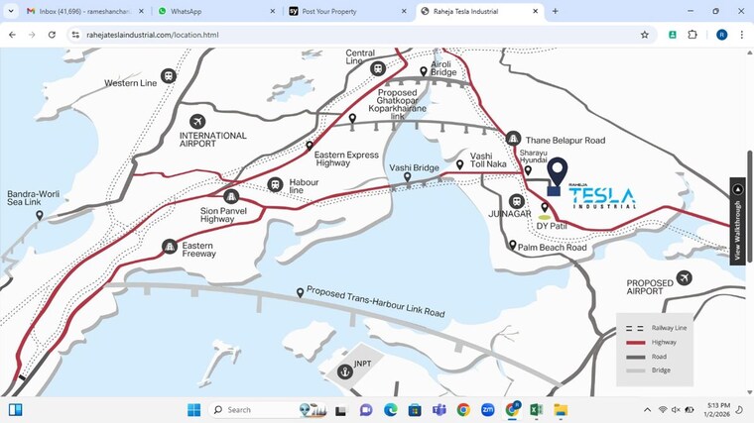Open Microsoft Teams from taskbar
The width and height of the screenshot is (754, 423).
tap(440, 409)
